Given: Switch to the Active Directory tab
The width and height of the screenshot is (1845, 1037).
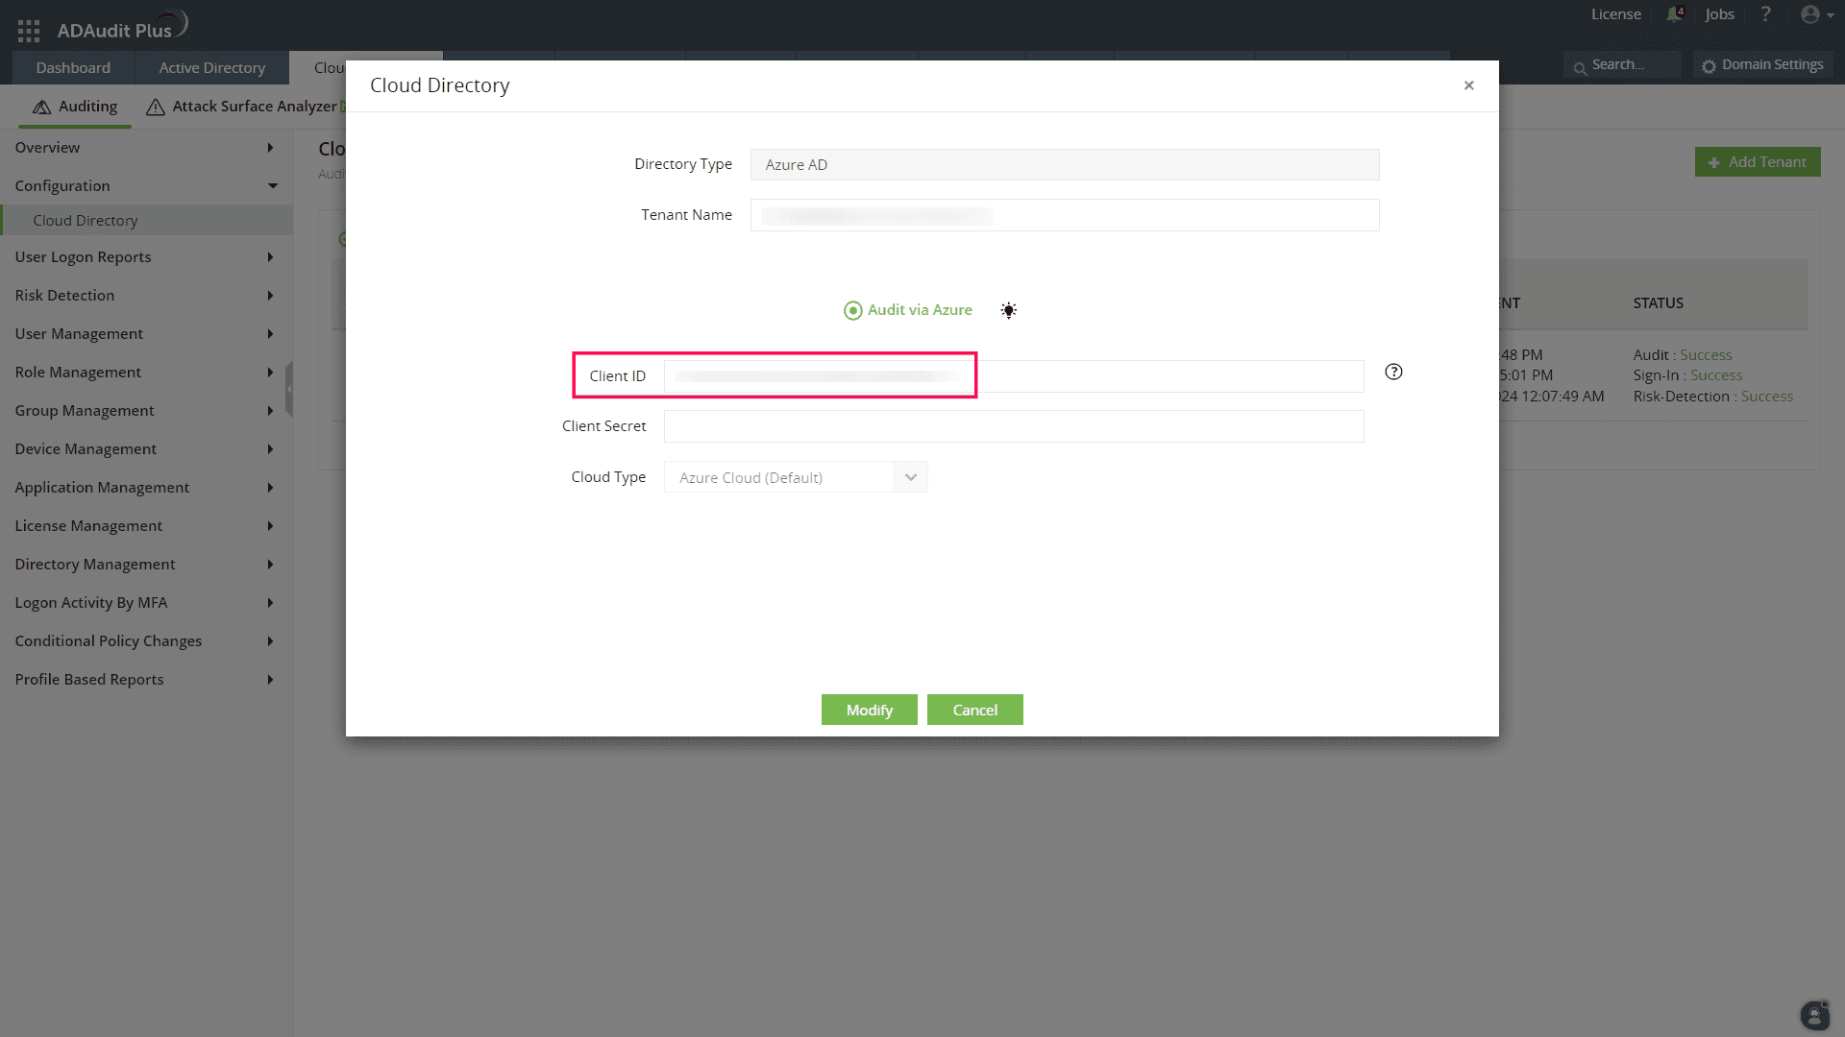Looking at the screenshot, I should 211,67.
